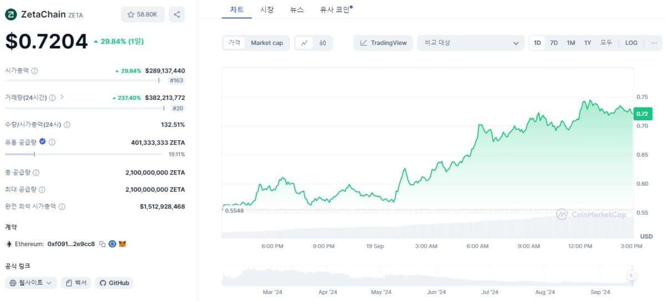Screen dimensions: 666x301
Task: Expand the 거래량(24시간) chevron arrow
Action: click(62, 97)
